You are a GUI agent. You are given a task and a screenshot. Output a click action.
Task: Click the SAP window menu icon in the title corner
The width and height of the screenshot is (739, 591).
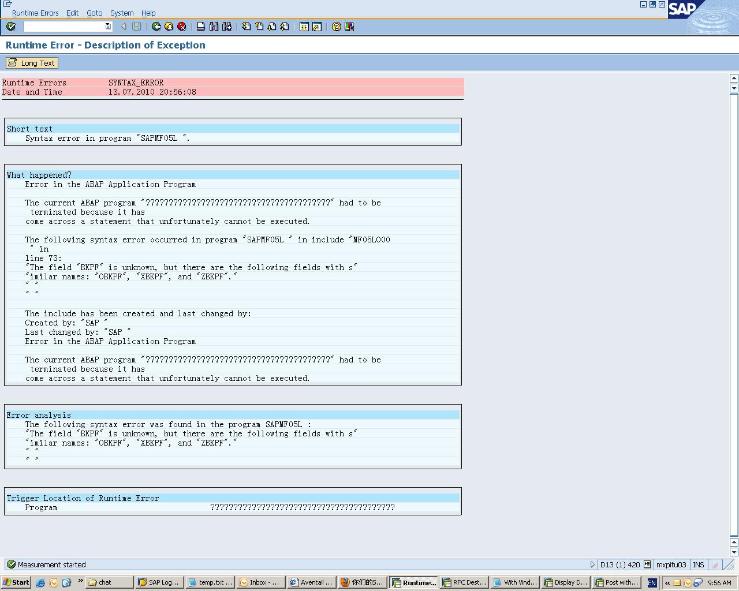pyautogui.click(x=8, y=4)
